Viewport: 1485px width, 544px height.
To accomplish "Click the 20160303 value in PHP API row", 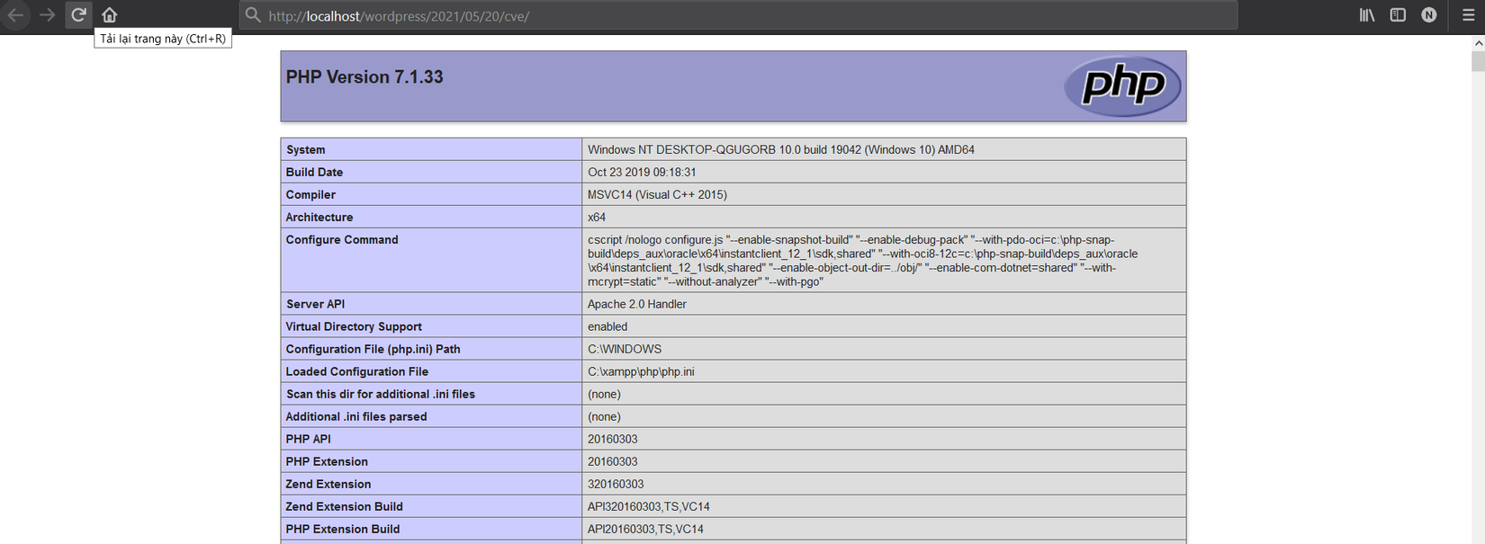I will 613,440.
